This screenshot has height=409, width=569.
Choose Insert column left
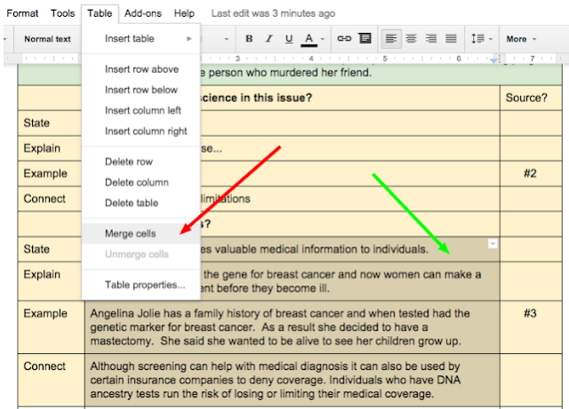[140, 110]
